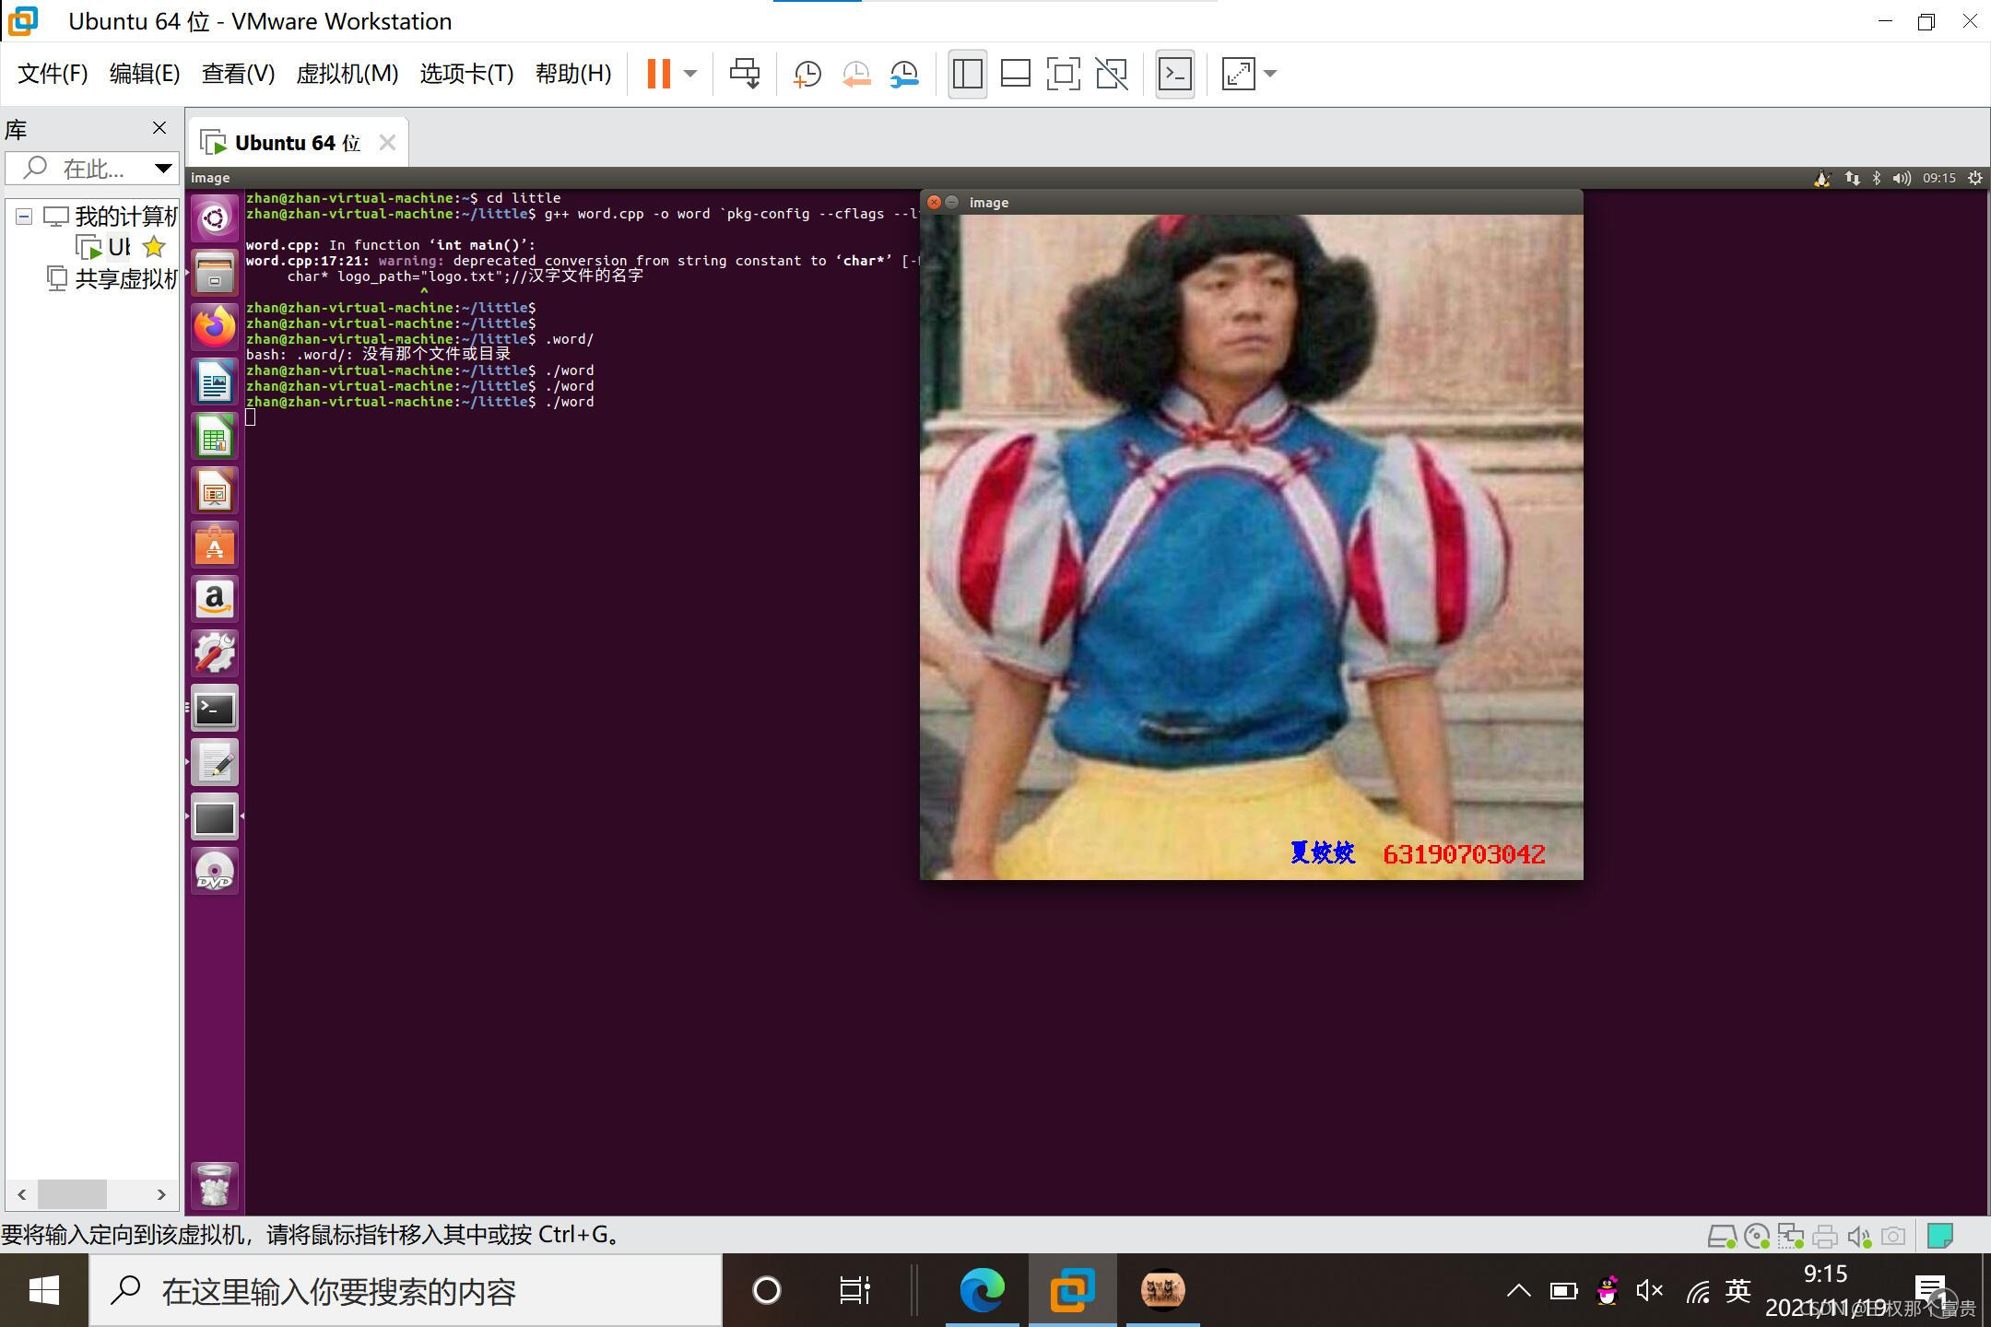Toggle Unity mode
Screen dimensions: 1991x1327
[1112, 74]
